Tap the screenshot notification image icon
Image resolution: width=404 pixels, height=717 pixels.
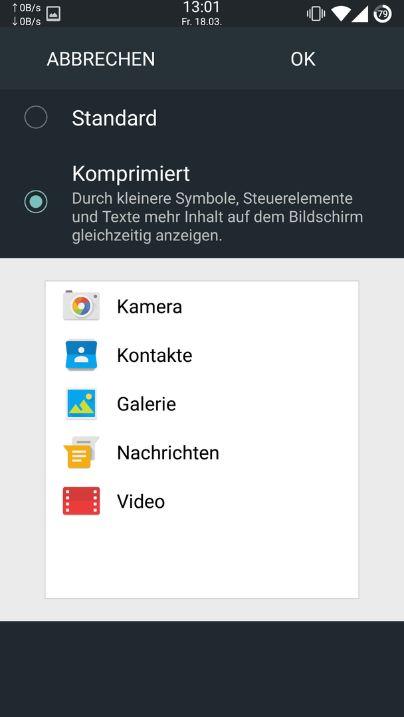(x=54, y=14)
